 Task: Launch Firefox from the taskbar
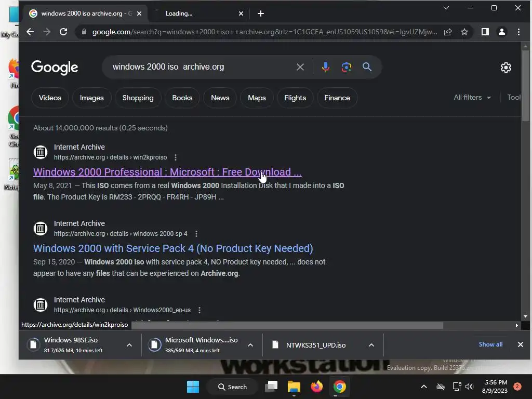click(316, 387)
